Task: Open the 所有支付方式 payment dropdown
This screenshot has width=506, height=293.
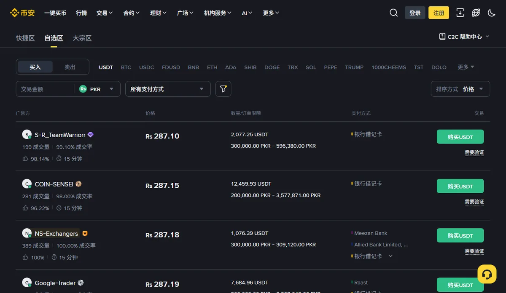Action: [x=168, y=89]
